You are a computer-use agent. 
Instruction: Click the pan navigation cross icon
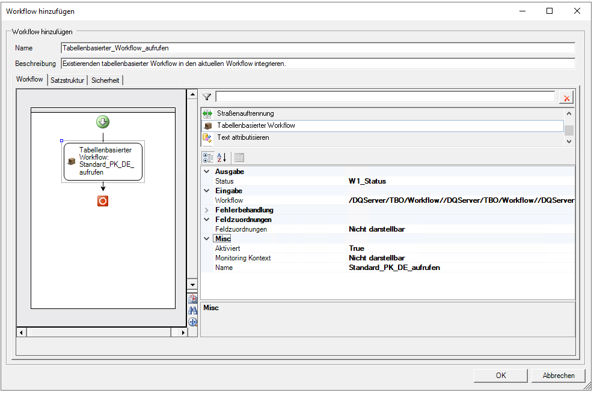[192, 322]
